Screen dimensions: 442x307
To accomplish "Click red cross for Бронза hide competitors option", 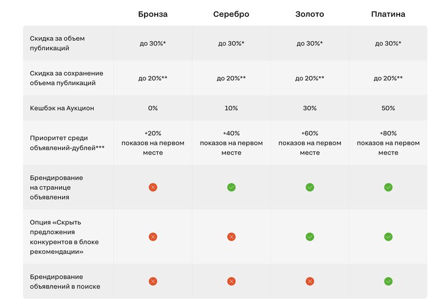I will click(153, 237).
